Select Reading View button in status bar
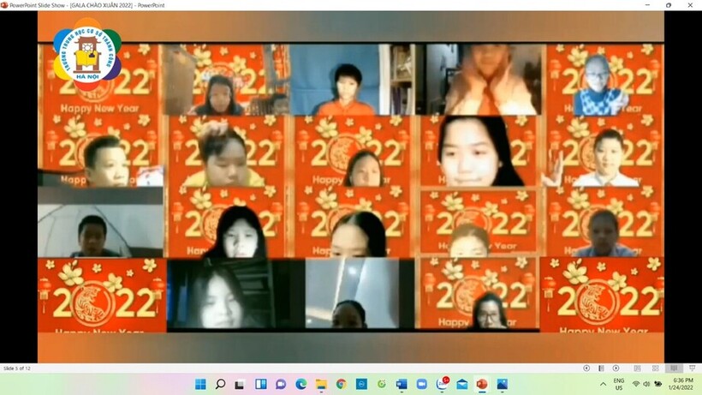The width and height of the screenshot is (702, 395). (x=672, y=368)
